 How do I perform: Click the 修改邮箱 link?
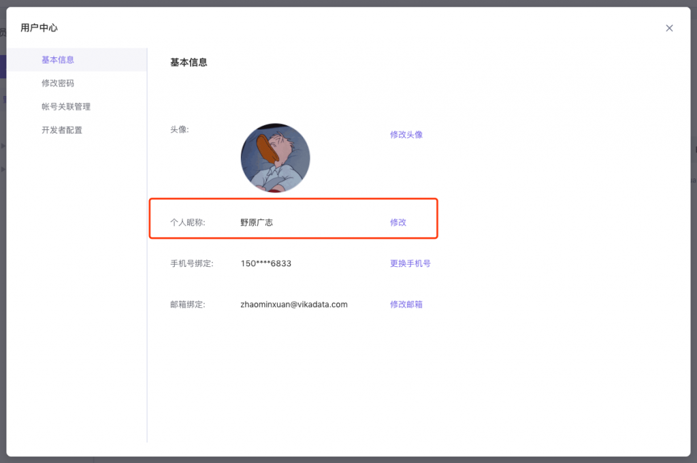(x=406, y=304)
